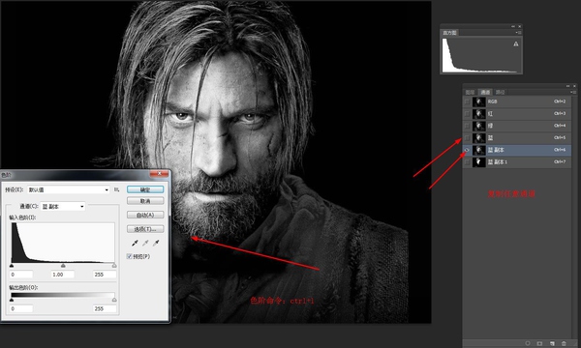This screenshot has height=348, width=581.
Task: Open preset options icon beside preset dropdown
Action: 117,189
